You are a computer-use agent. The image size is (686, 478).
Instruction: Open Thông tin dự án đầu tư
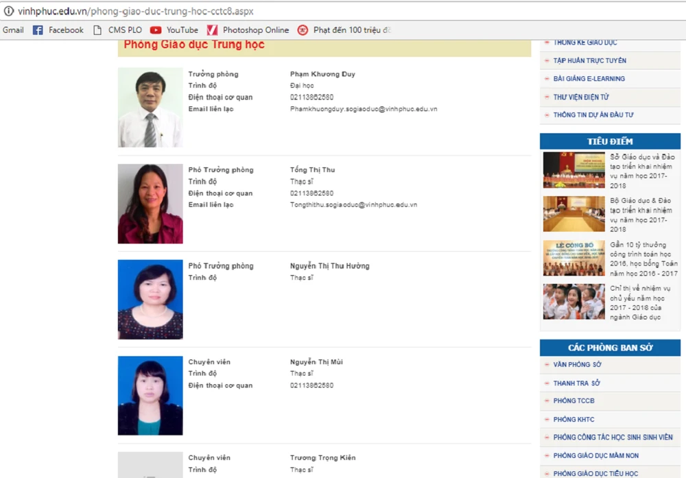(x=593, y=115)
